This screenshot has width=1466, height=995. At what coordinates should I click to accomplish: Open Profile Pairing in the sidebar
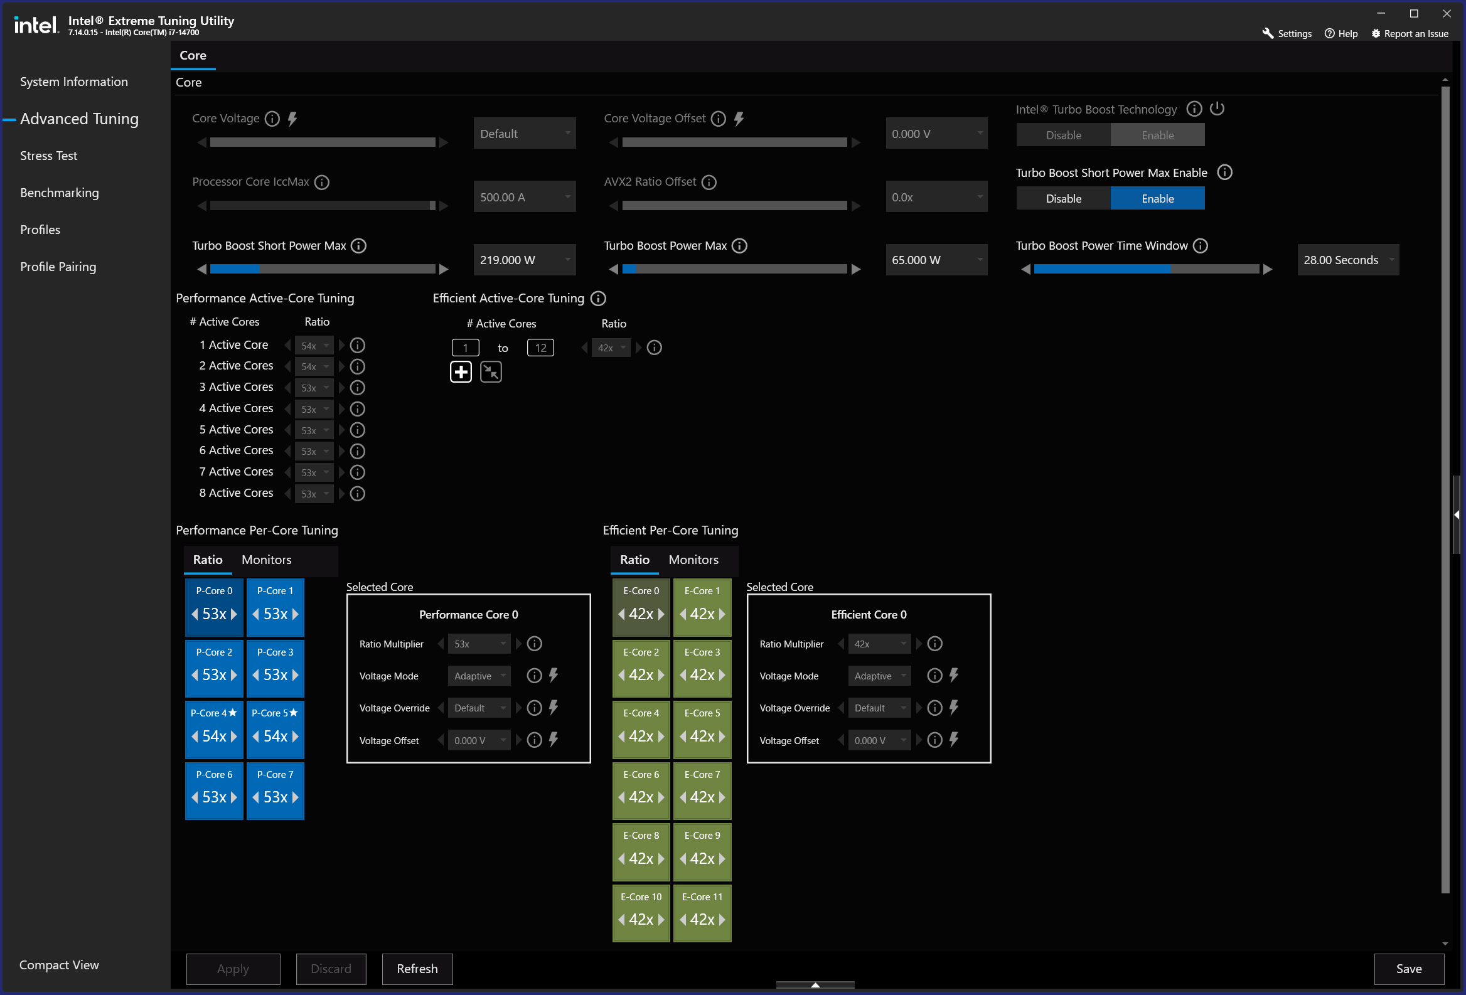(x=58, y=267)
